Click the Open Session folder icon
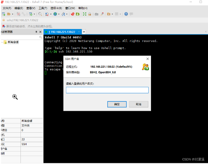This screenshot has width=208, height=164. (9, 14)
